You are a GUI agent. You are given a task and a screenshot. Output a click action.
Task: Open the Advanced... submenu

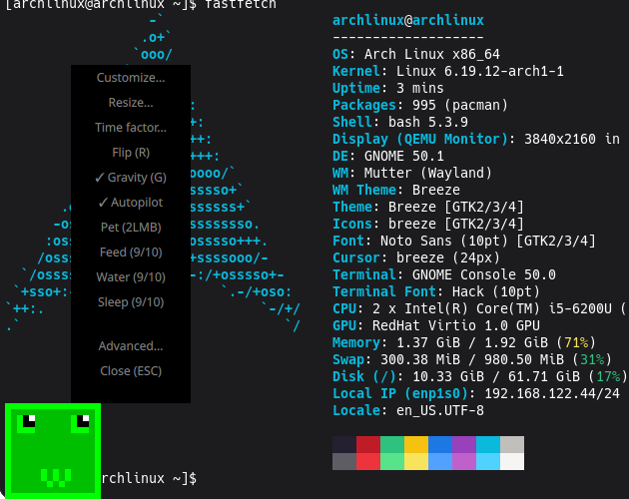131,345
